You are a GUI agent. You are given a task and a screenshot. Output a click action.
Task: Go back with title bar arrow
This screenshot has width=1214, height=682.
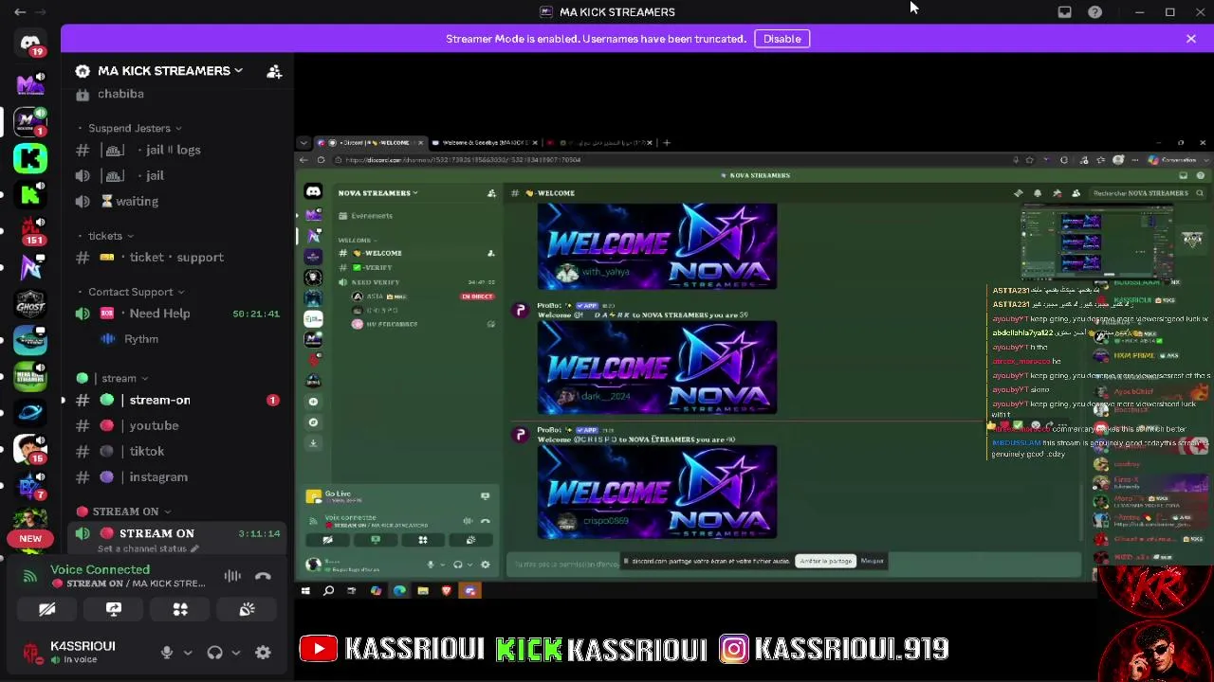click(x=20, y=12)
